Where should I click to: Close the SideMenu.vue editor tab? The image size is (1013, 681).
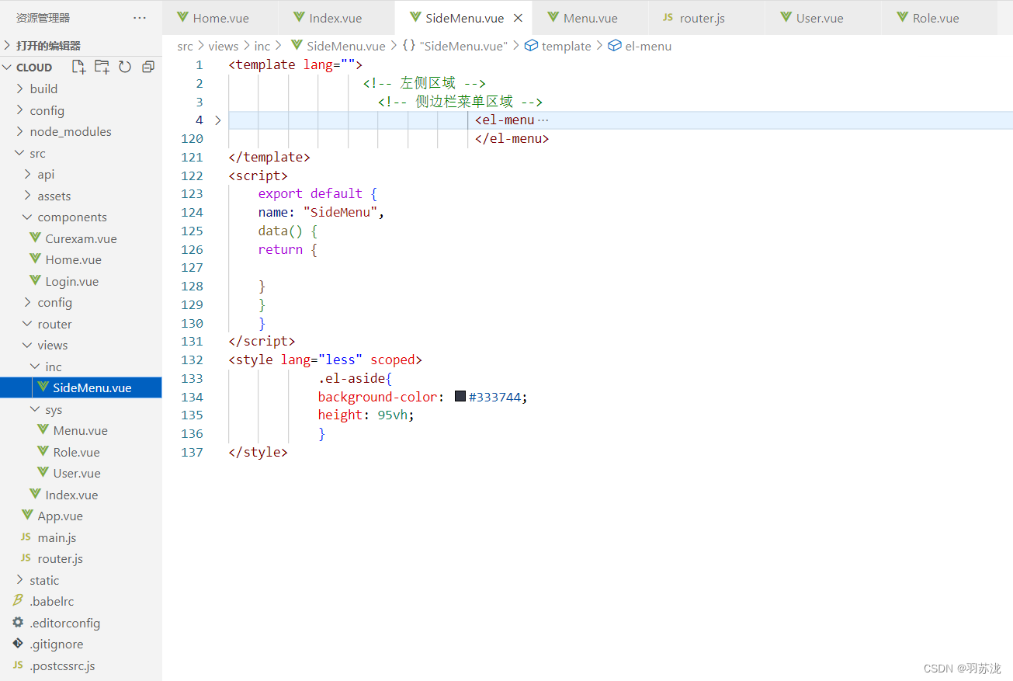click(x=519, y=18)
